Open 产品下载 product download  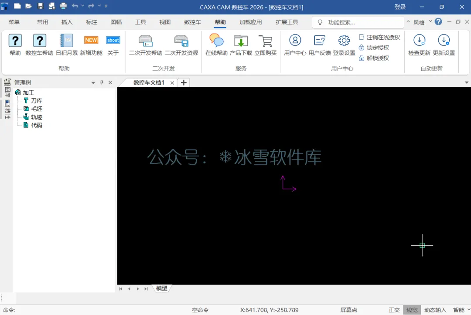click(x=241, y=45)
